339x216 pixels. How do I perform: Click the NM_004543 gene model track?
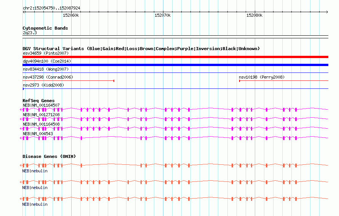coord(174,138)
